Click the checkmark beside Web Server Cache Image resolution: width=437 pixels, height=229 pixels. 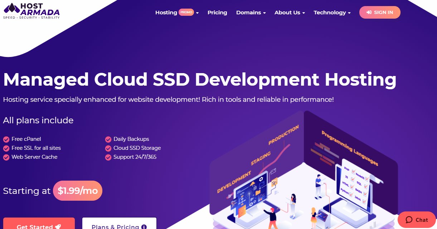coord(6,157)
